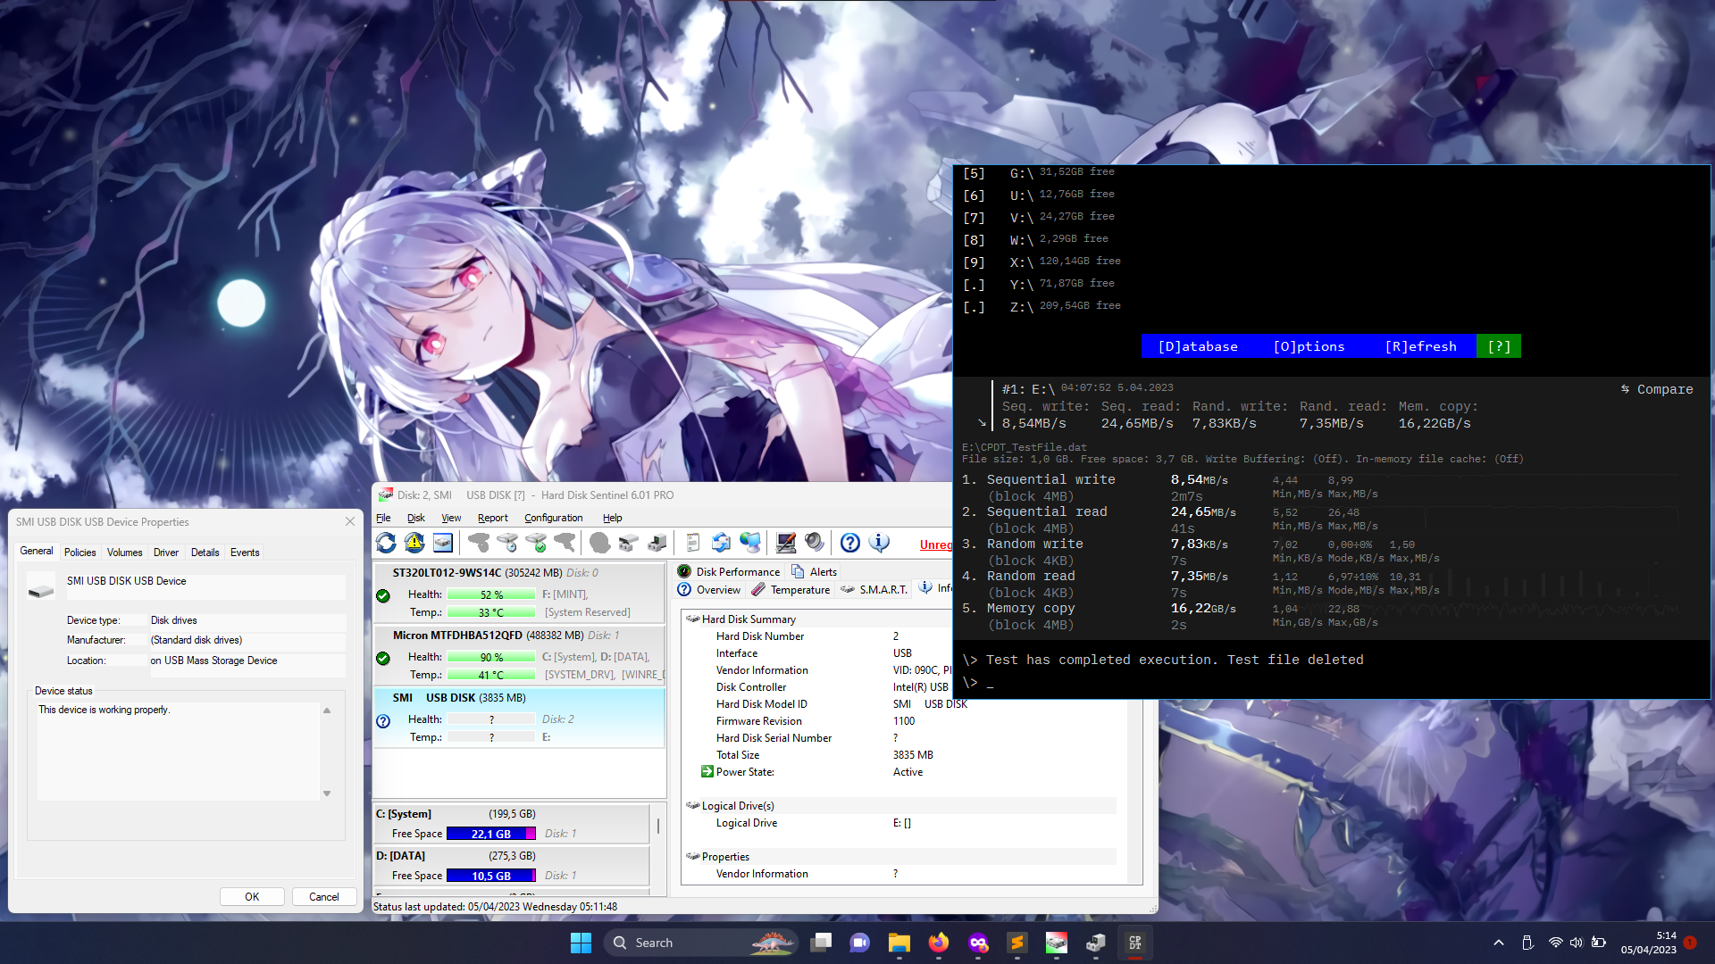1715x964 pixels.
Task: Click the Windows Start button
Action: 581,943
